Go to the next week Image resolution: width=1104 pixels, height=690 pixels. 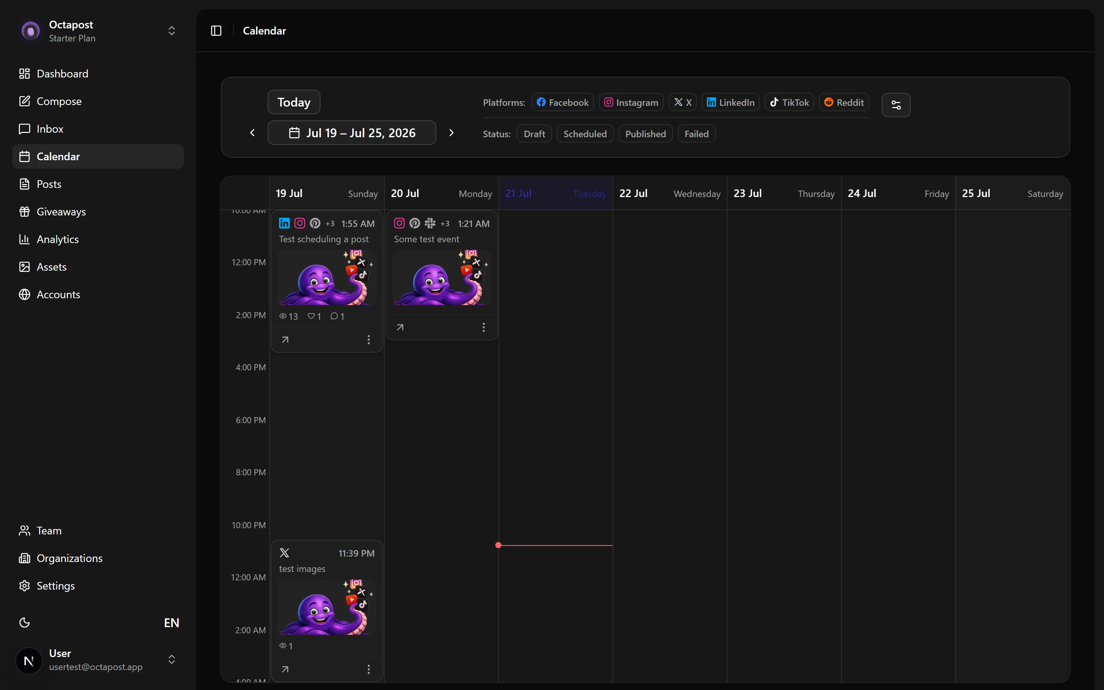point(451,133)
